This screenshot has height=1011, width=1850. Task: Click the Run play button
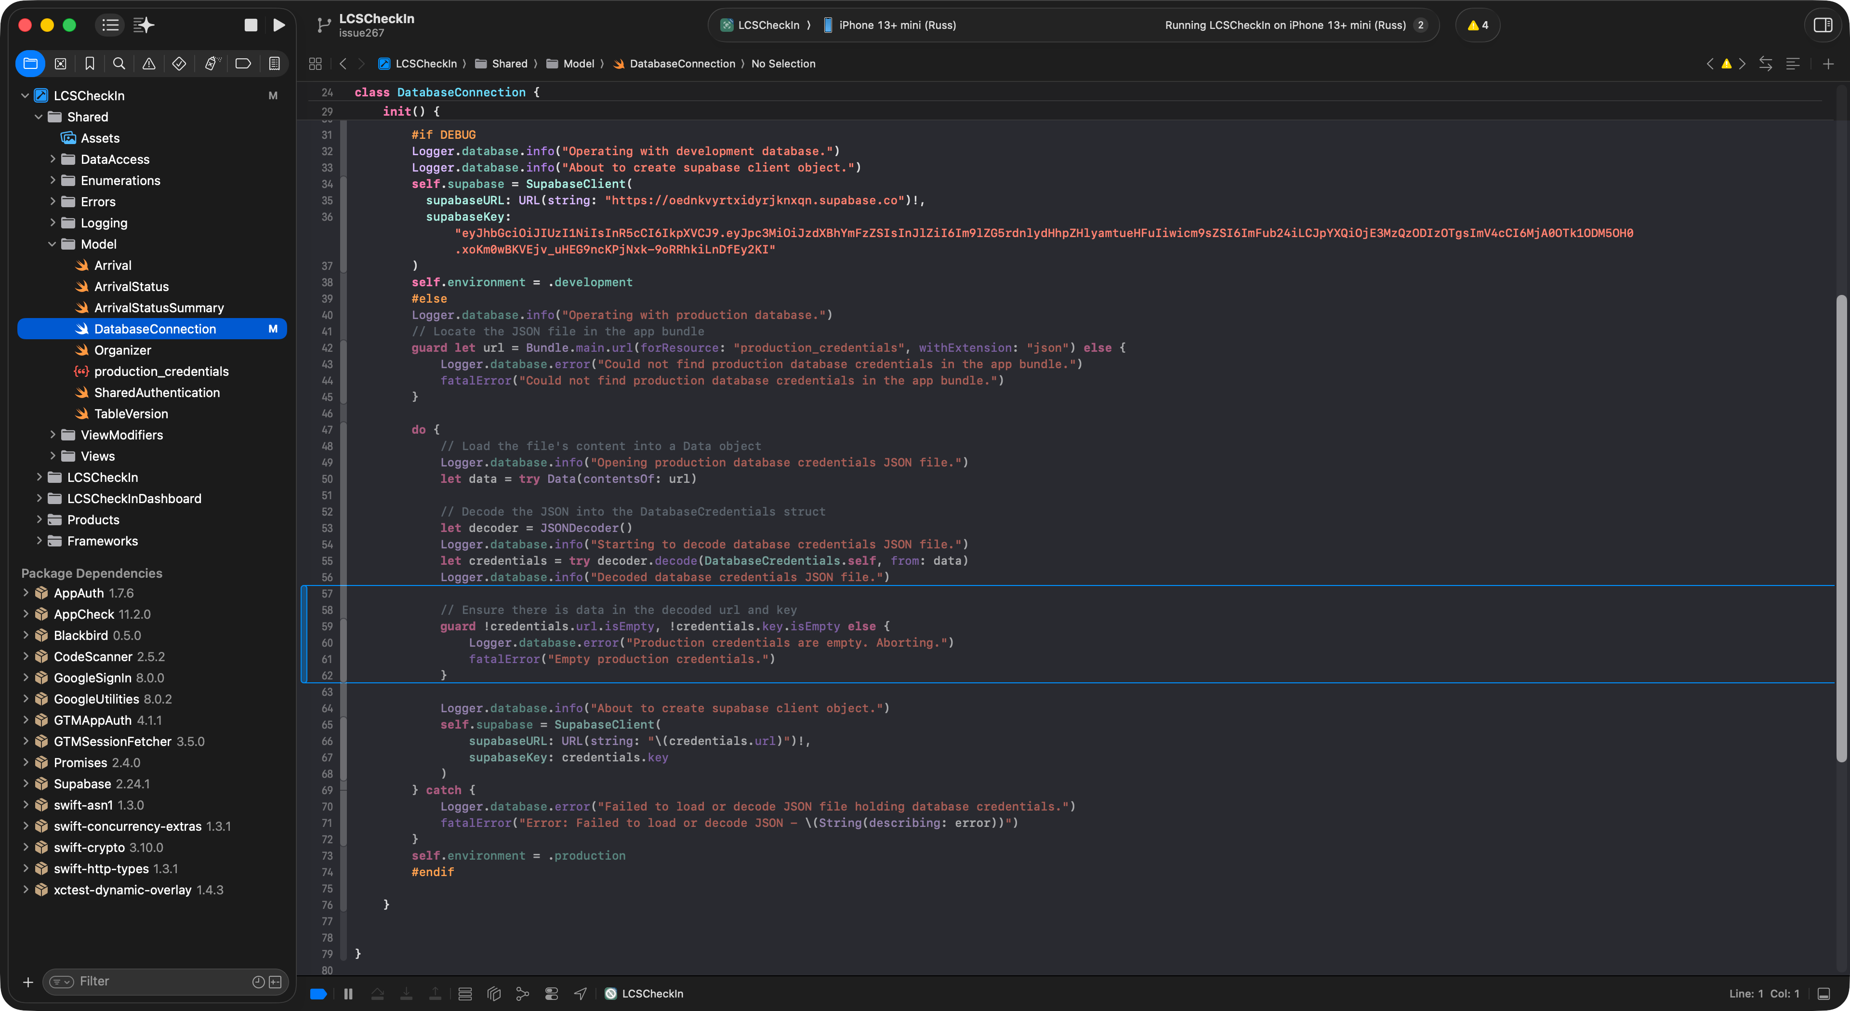point(279,25)
